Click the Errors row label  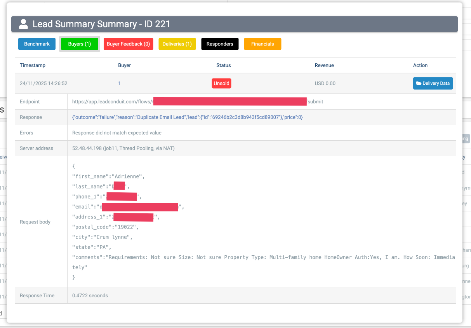coord(26,133)
